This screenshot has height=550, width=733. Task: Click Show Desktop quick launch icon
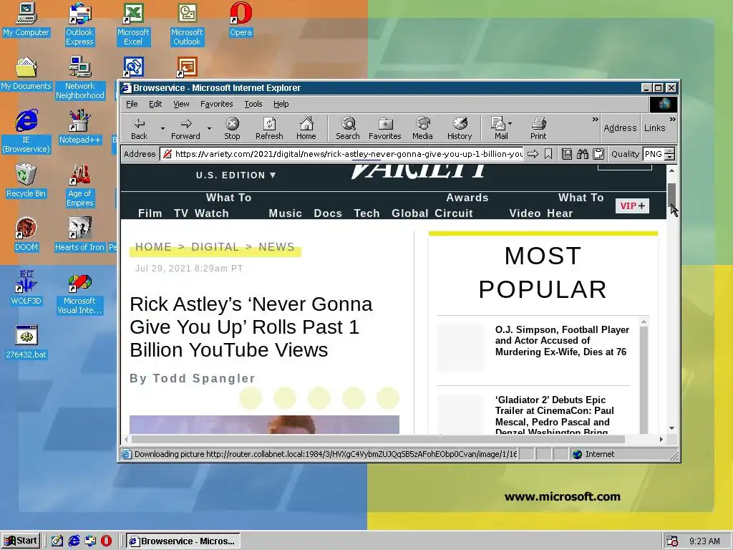coord(57,541)
